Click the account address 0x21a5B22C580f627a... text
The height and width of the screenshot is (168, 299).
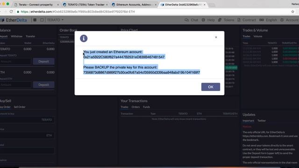click(x=124, y=57)
